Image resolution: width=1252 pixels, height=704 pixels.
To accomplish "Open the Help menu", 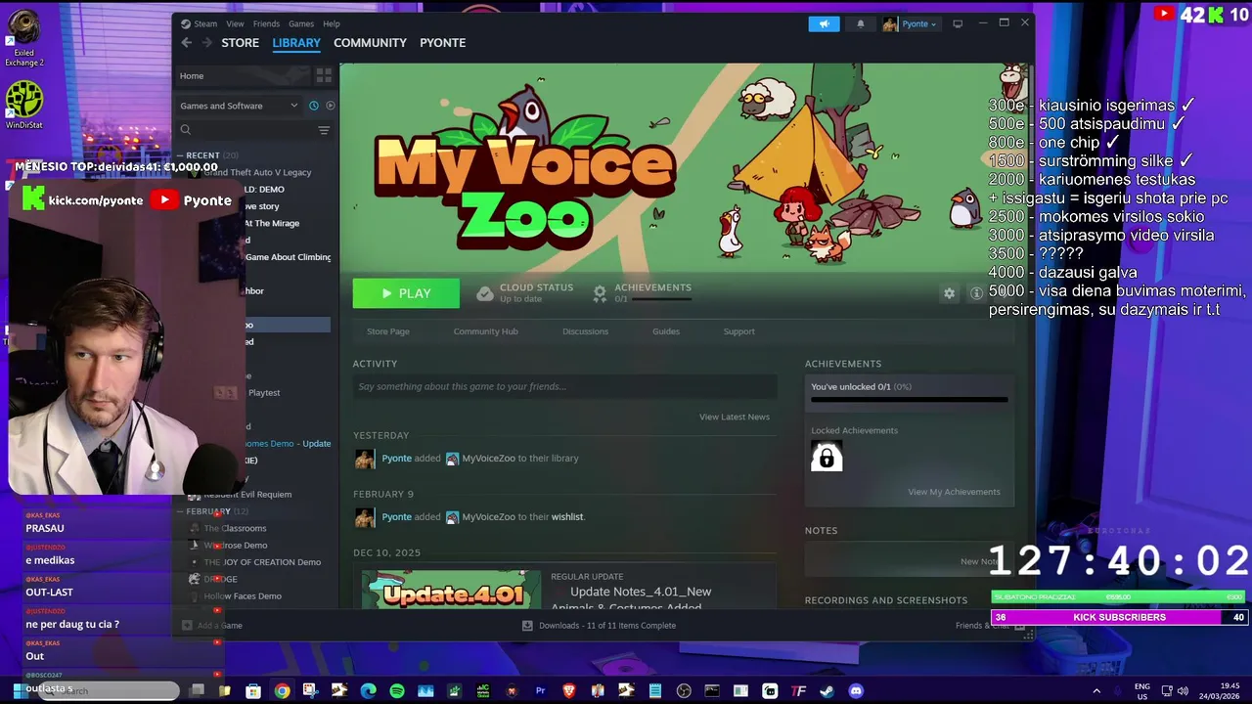I will click(332, 23).
